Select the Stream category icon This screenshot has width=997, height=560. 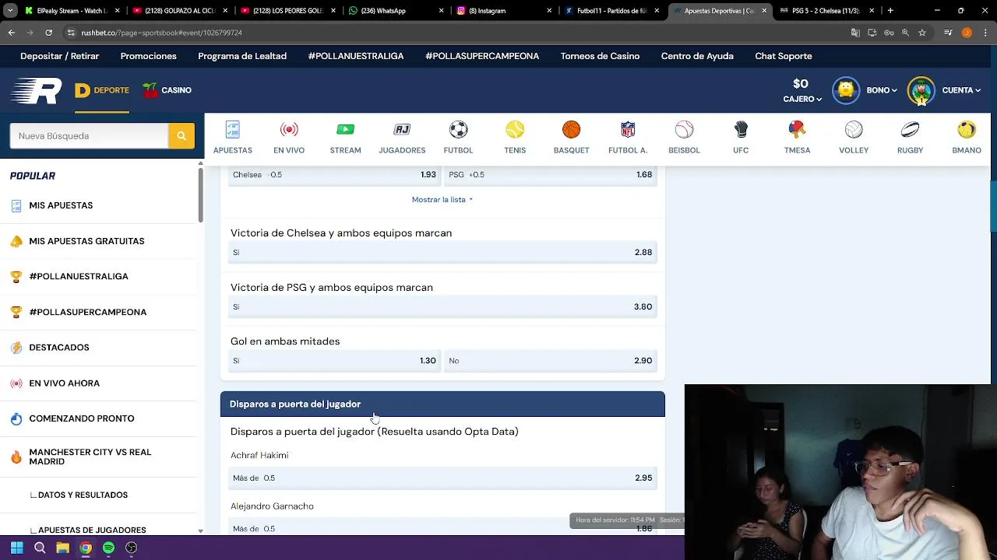click(x=345, y=129)
